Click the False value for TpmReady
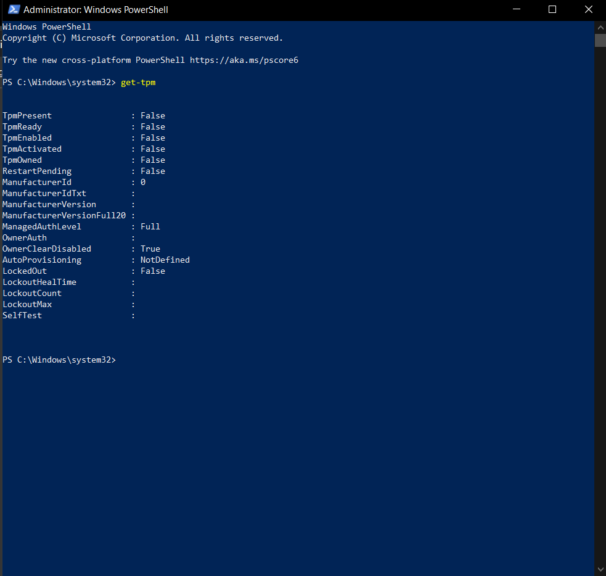This screenshot has height=576, width=606. click(153, 127)
